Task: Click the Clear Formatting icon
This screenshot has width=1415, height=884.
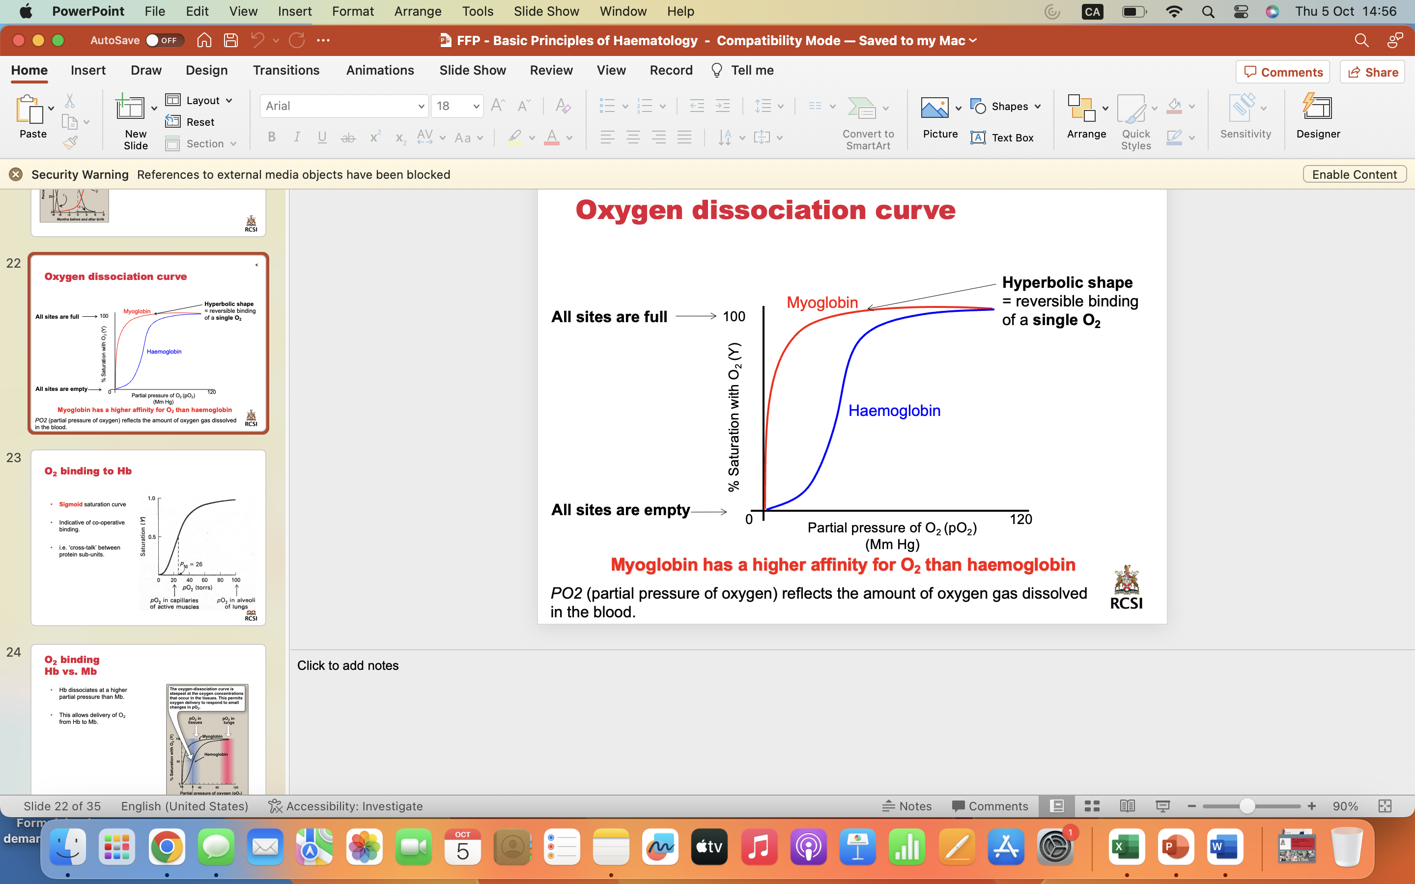Action: click(563, 106)
